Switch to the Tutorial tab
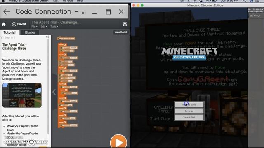The height and width of the screenshot is (148, 264). tap(9, 32)
